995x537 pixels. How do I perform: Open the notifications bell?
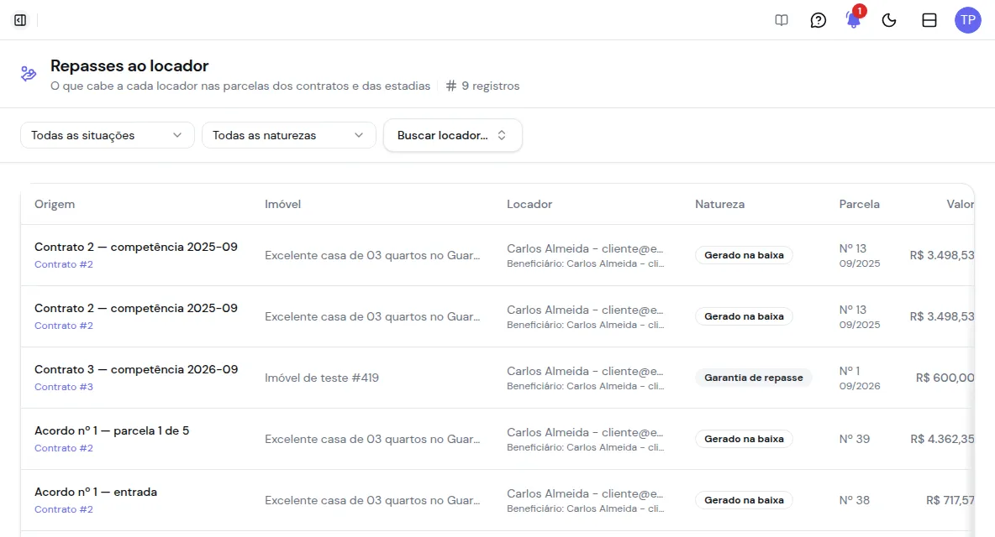click(x=854, y=20)
